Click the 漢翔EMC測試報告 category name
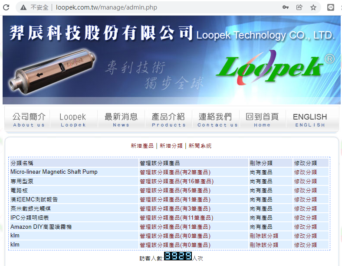 (x=34, y=199)
